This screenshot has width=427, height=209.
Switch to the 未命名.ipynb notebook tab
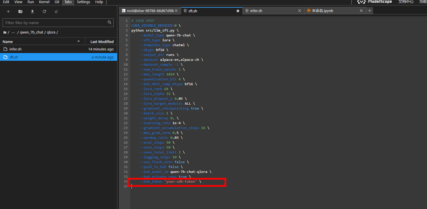(x=335, y=11)
